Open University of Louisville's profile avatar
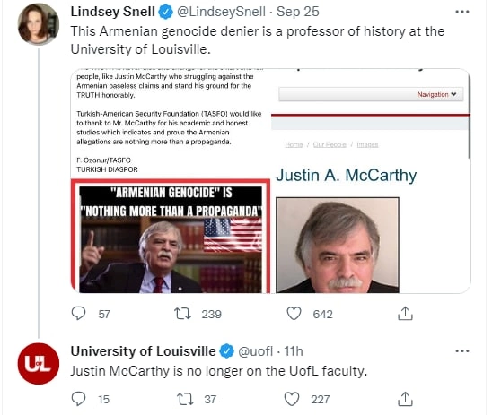Image resolution: width=501 pixels, height=415 pixels. pos(39,364)
